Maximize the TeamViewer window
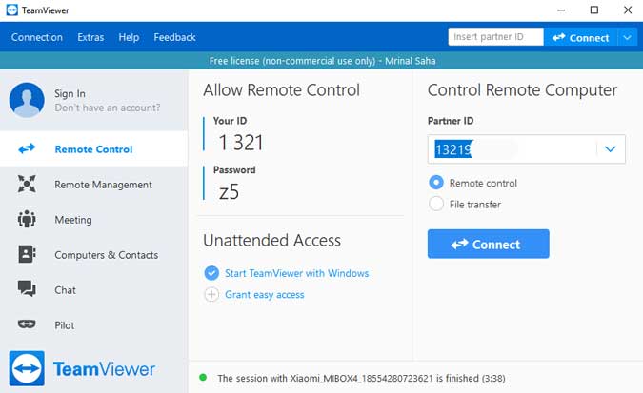 point(594,10)
